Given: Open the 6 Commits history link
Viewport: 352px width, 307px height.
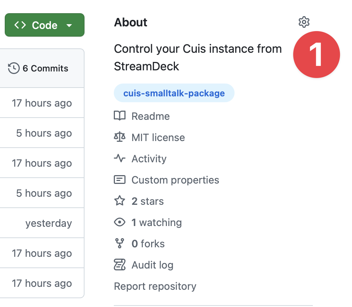Looking at the screenshot, I should [38, 68].
